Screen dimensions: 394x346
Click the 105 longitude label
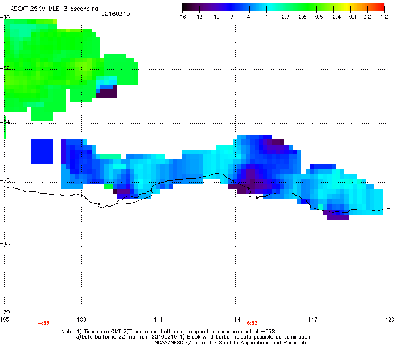(4, 319)
